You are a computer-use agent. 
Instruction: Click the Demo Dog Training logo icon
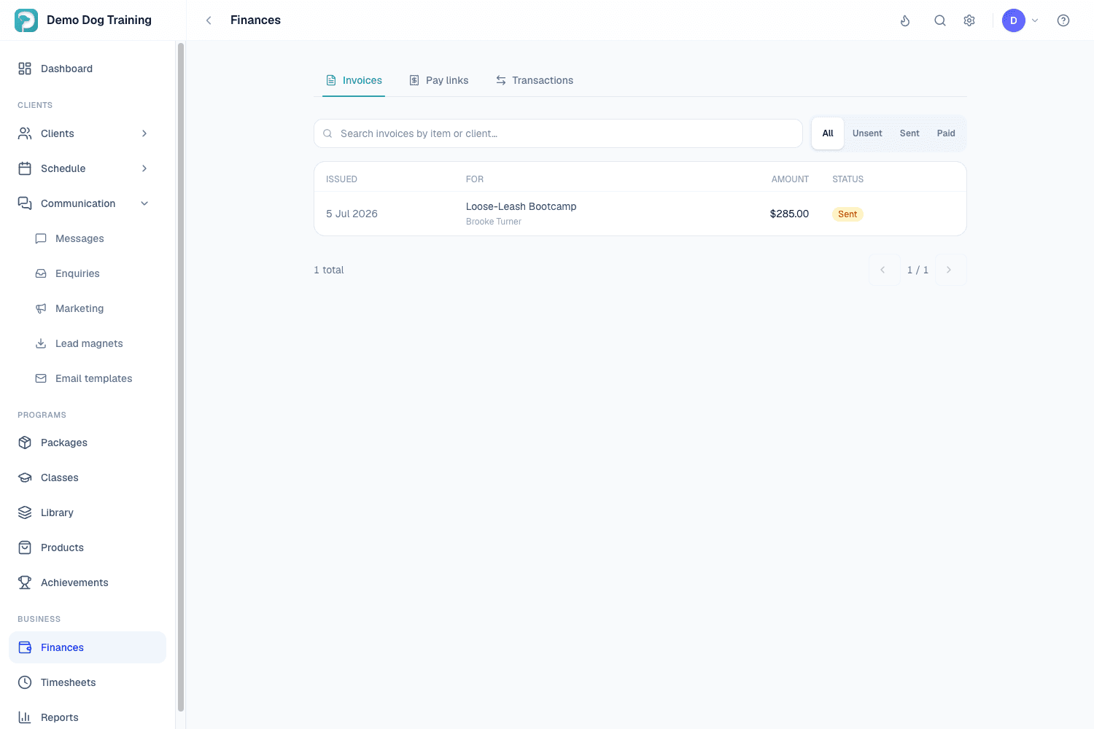(26, 20)
